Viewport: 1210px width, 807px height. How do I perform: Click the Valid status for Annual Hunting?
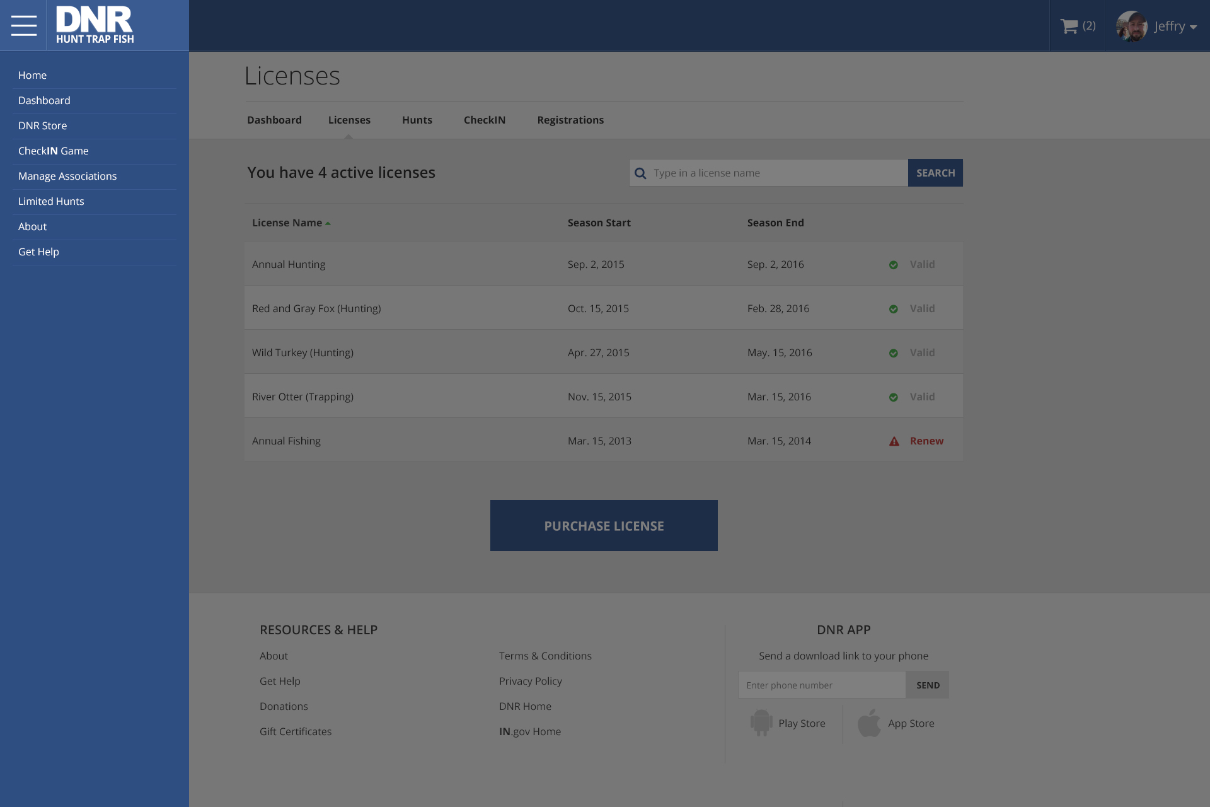click(922, 264)
